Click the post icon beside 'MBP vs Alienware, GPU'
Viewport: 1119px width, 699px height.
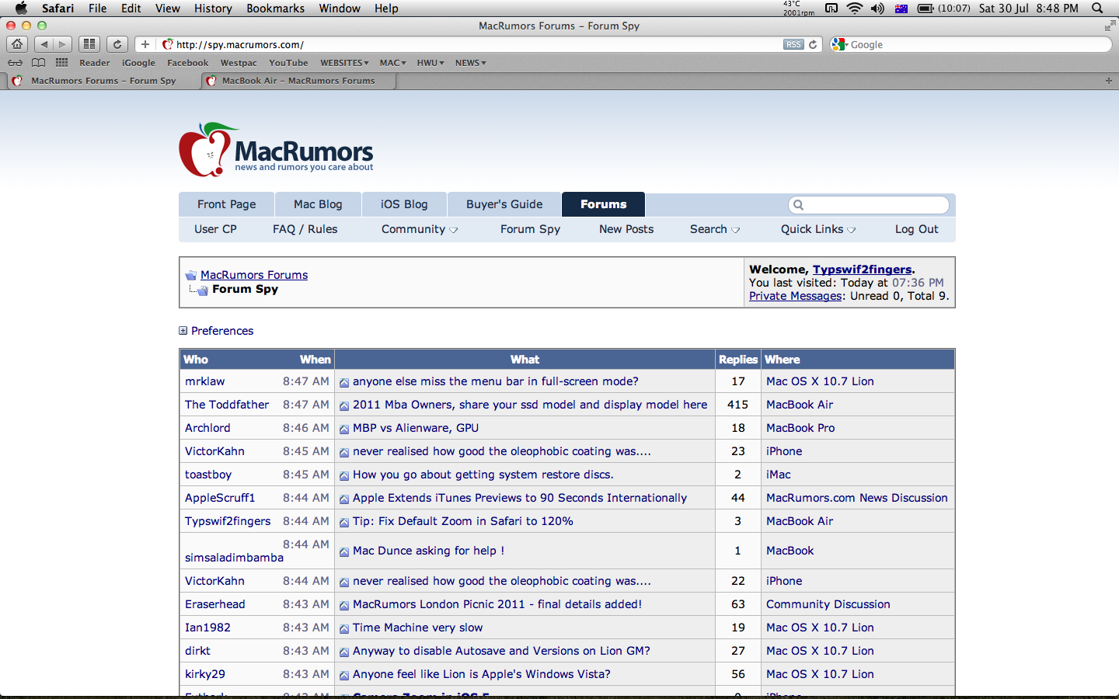coord(344,429)
